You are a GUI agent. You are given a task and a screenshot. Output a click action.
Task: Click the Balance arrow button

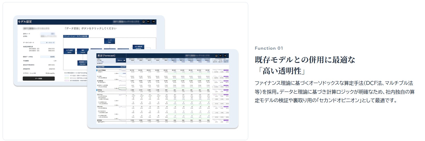pyautogui.click(x=121, y=61)
